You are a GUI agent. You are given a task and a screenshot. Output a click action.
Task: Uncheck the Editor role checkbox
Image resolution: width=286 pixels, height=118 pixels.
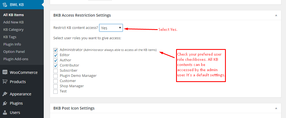pyautogui.click(x=56, y=55)
